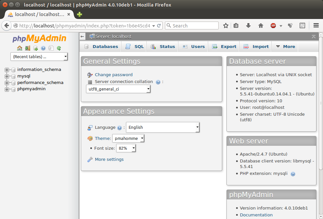Viewport: 323px width, 219px height.
Task: Open the Databases tab
Action: pos(101,46)
